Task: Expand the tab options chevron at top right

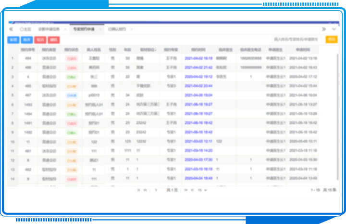Action: pyautogui.click(x=334, y=29)
